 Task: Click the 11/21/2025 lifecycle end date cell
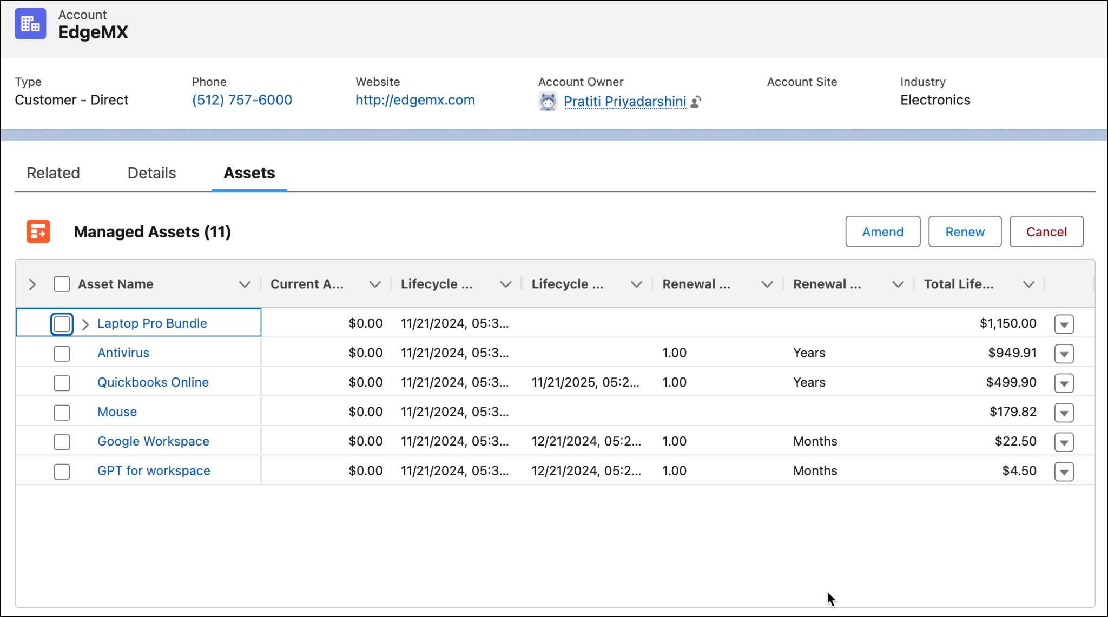point(585,382)
